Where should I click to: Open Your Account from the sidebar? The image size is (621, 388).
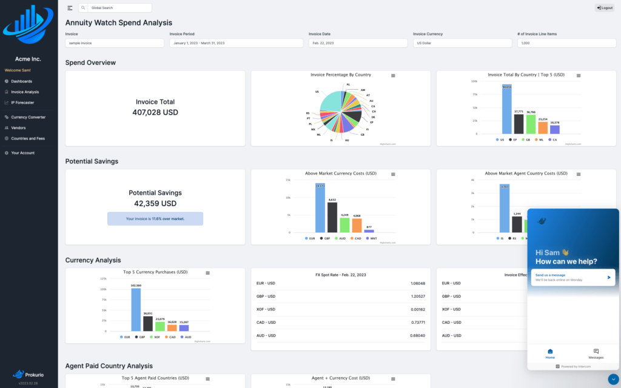tap(22, 153)
